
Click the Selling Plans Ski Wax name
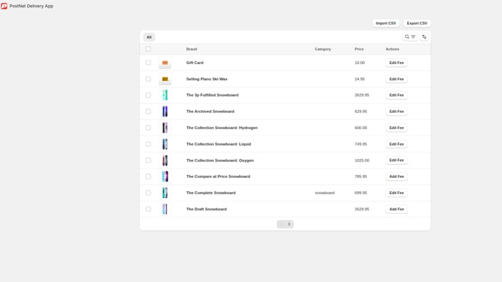pos(207,79)
